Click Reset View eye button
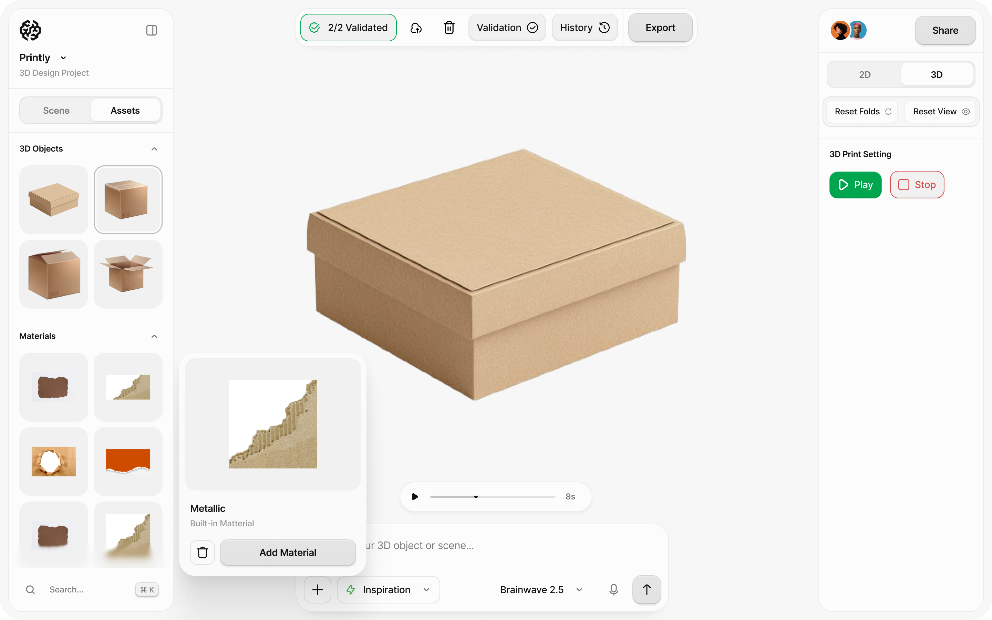Viewport: 992px width, 620px height. 941,112
